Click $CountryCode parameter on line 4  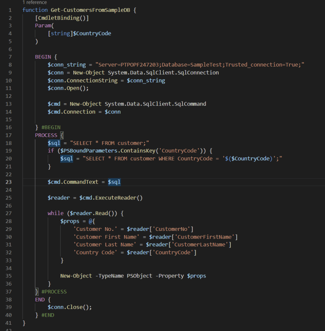(92, 34)
